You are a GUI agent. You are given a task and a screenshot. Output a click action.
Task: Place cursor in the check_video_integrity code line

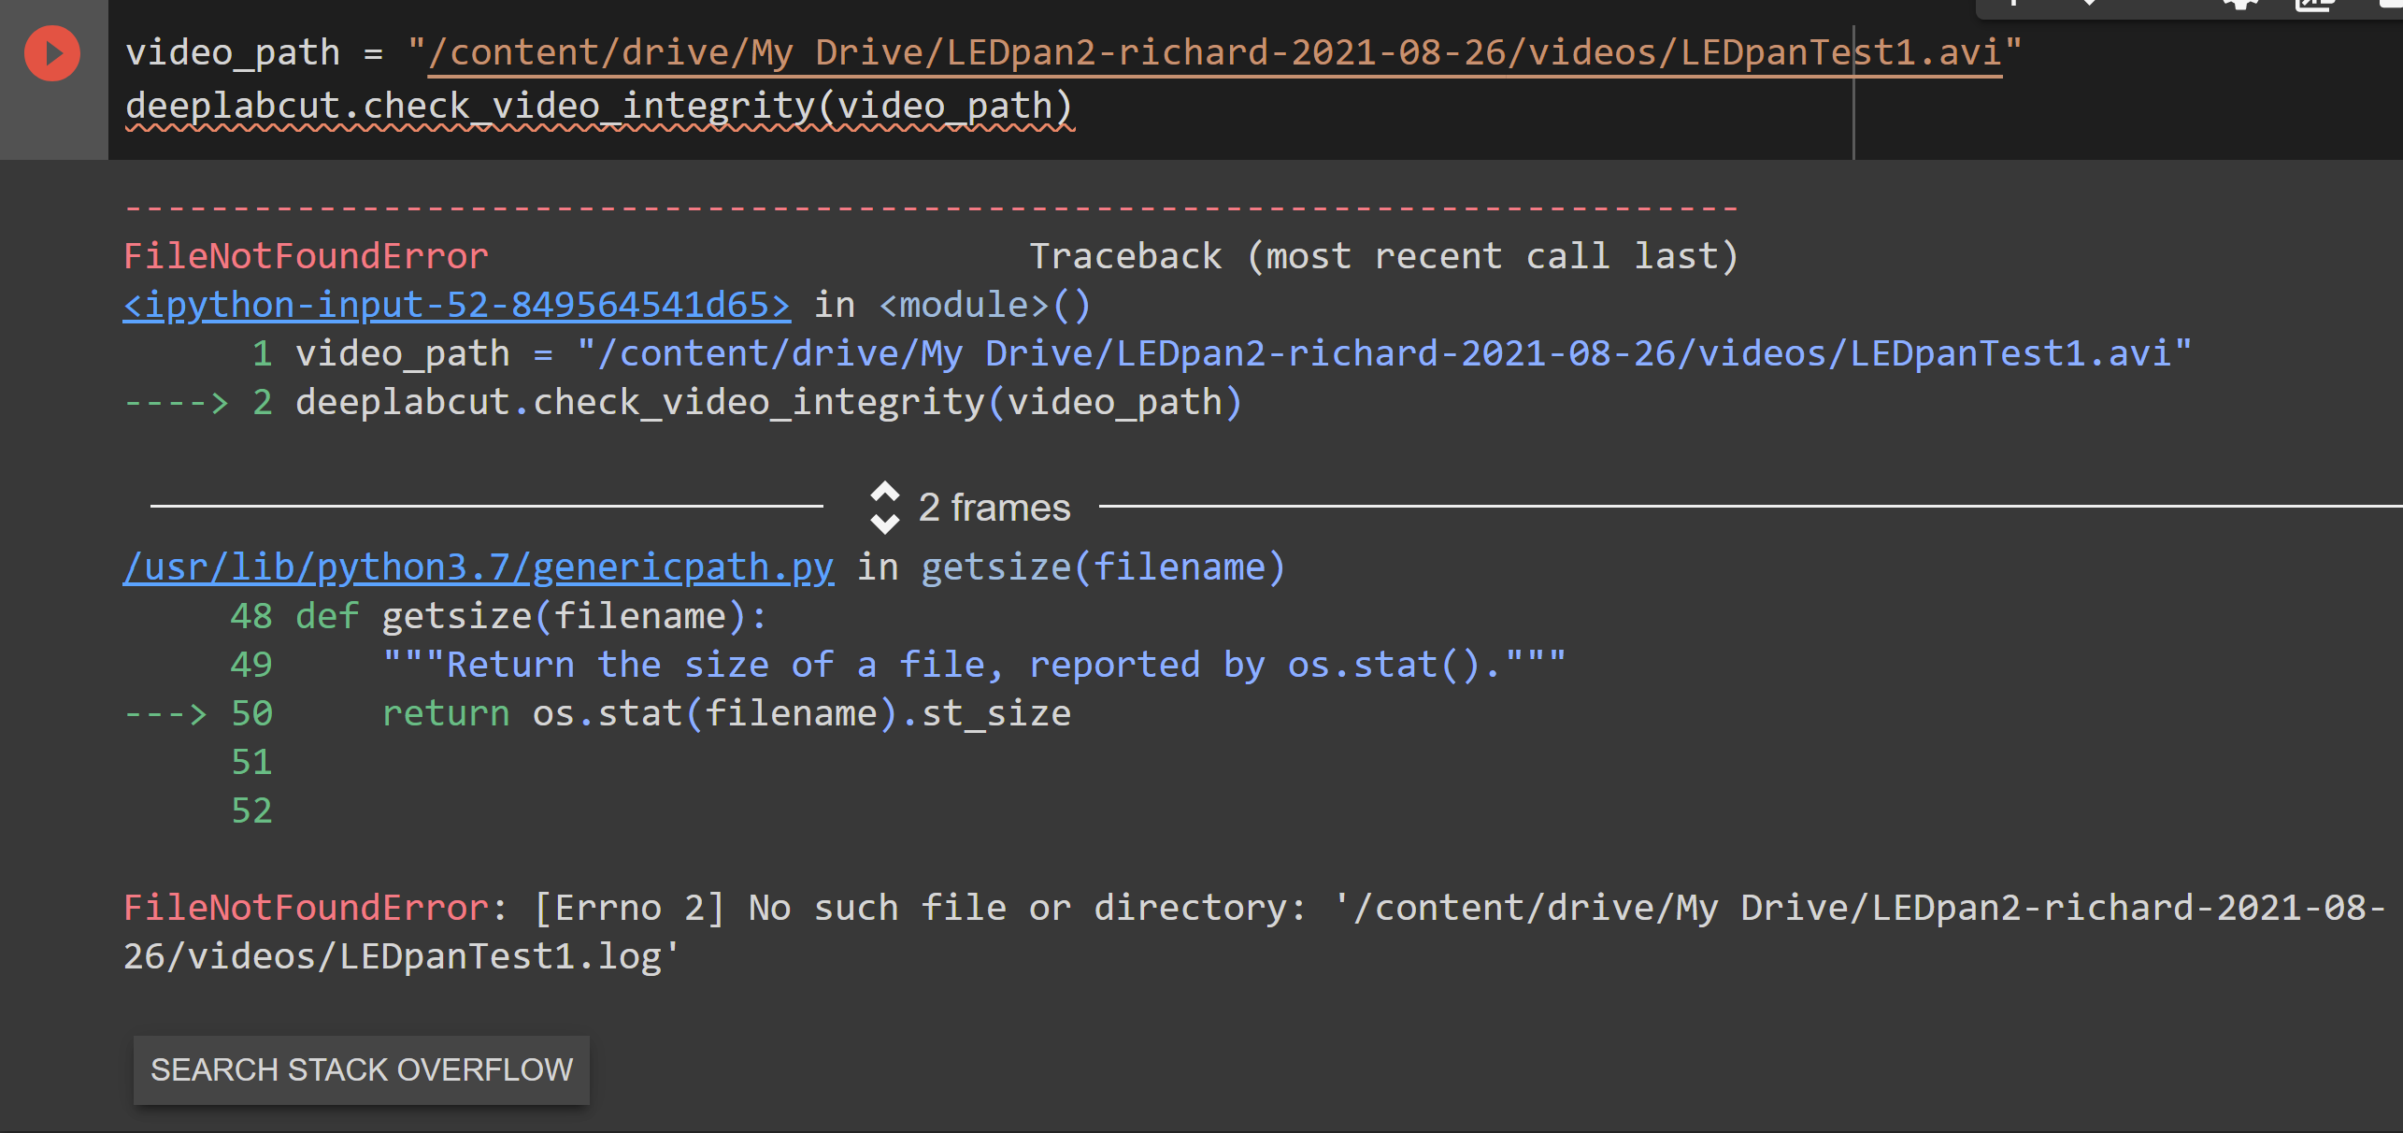tap(598, 105)
